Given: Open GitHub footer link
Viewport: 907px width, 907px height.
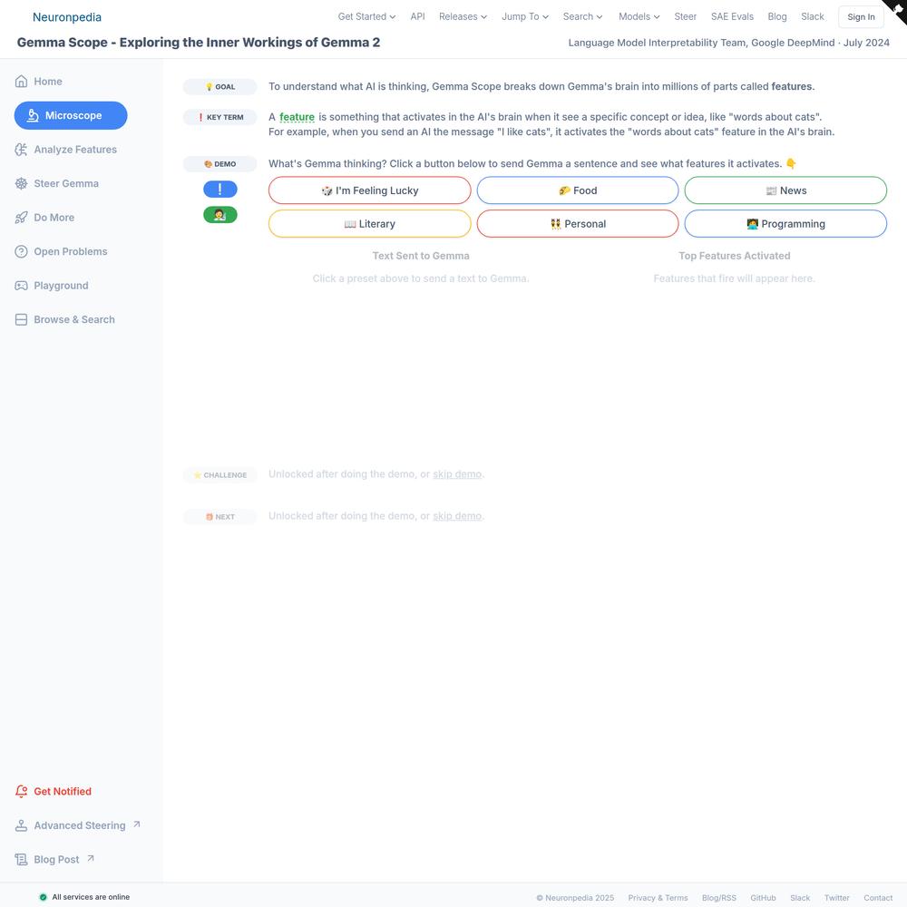Looking at the screenshot, I should (763, 898).
